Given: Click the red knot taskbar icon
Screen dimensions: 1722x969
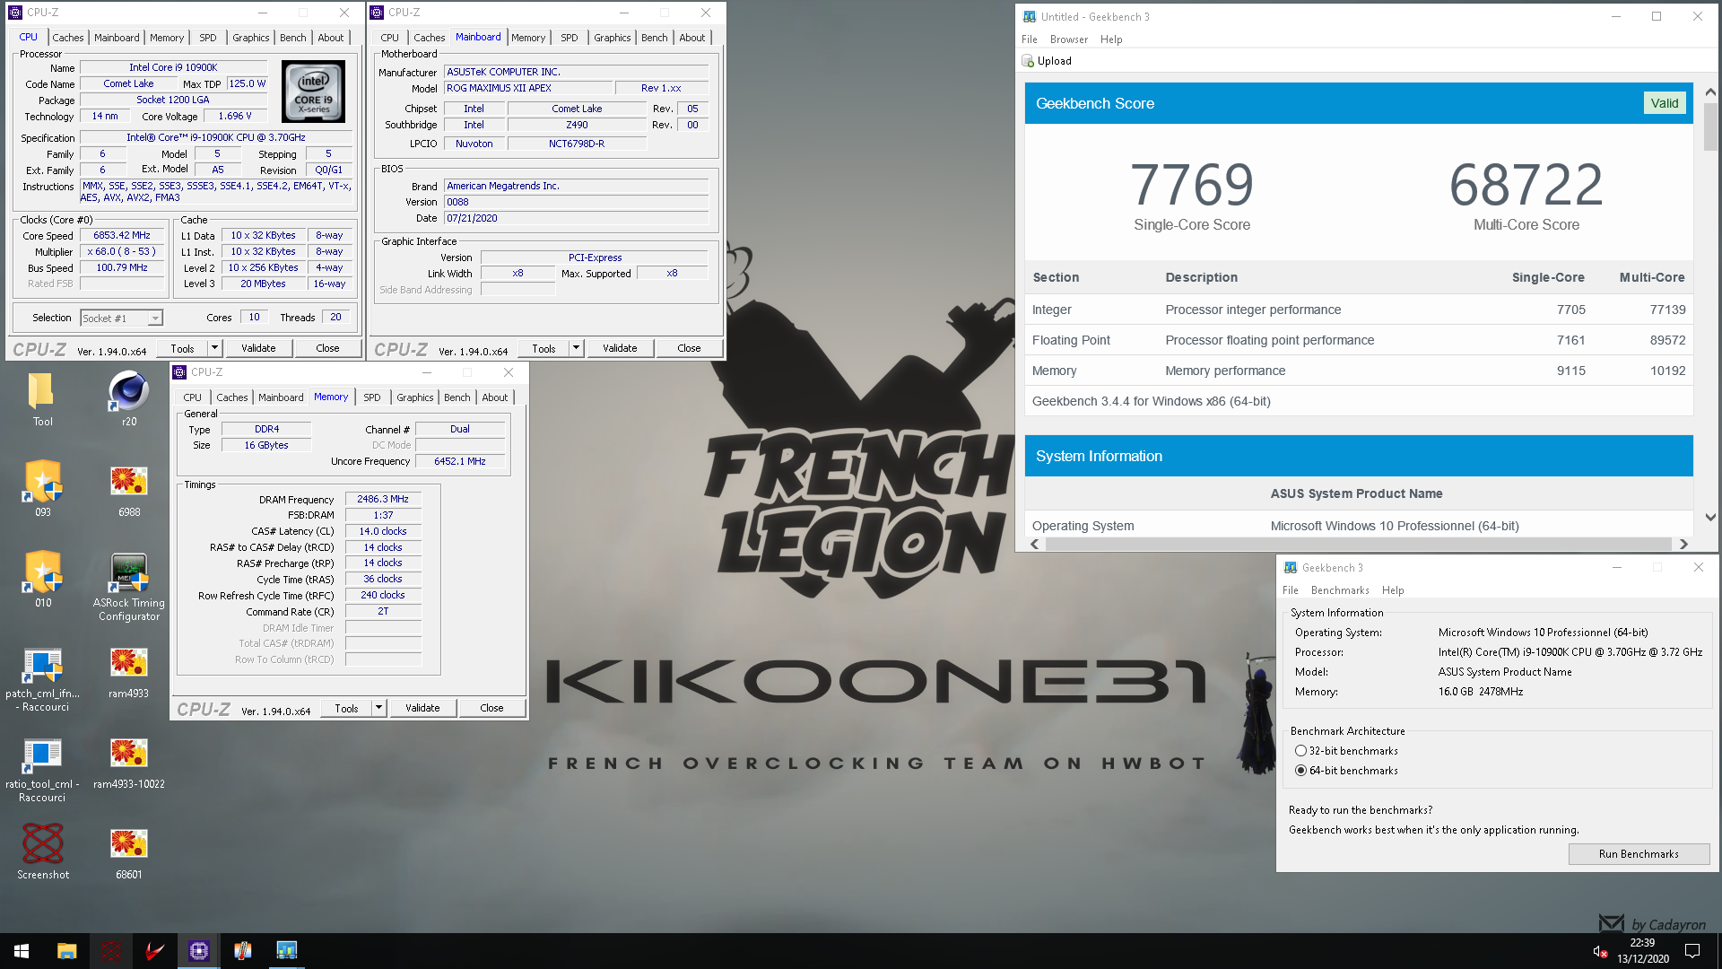Looking at the screenshot, I should pyautogui.click(x=110, y=951).
